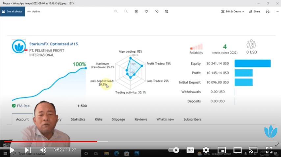The width and height of the screenshot is (281, 157).
Task: Seek on the red video progress bar
Action: [51, 142]
